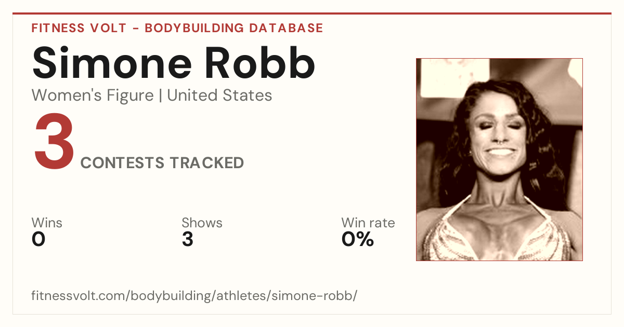The width and height of the screenshot is (624, 327).
Task: Select the BODYBUILDING DATABASE header label
Action: (234, 28)
